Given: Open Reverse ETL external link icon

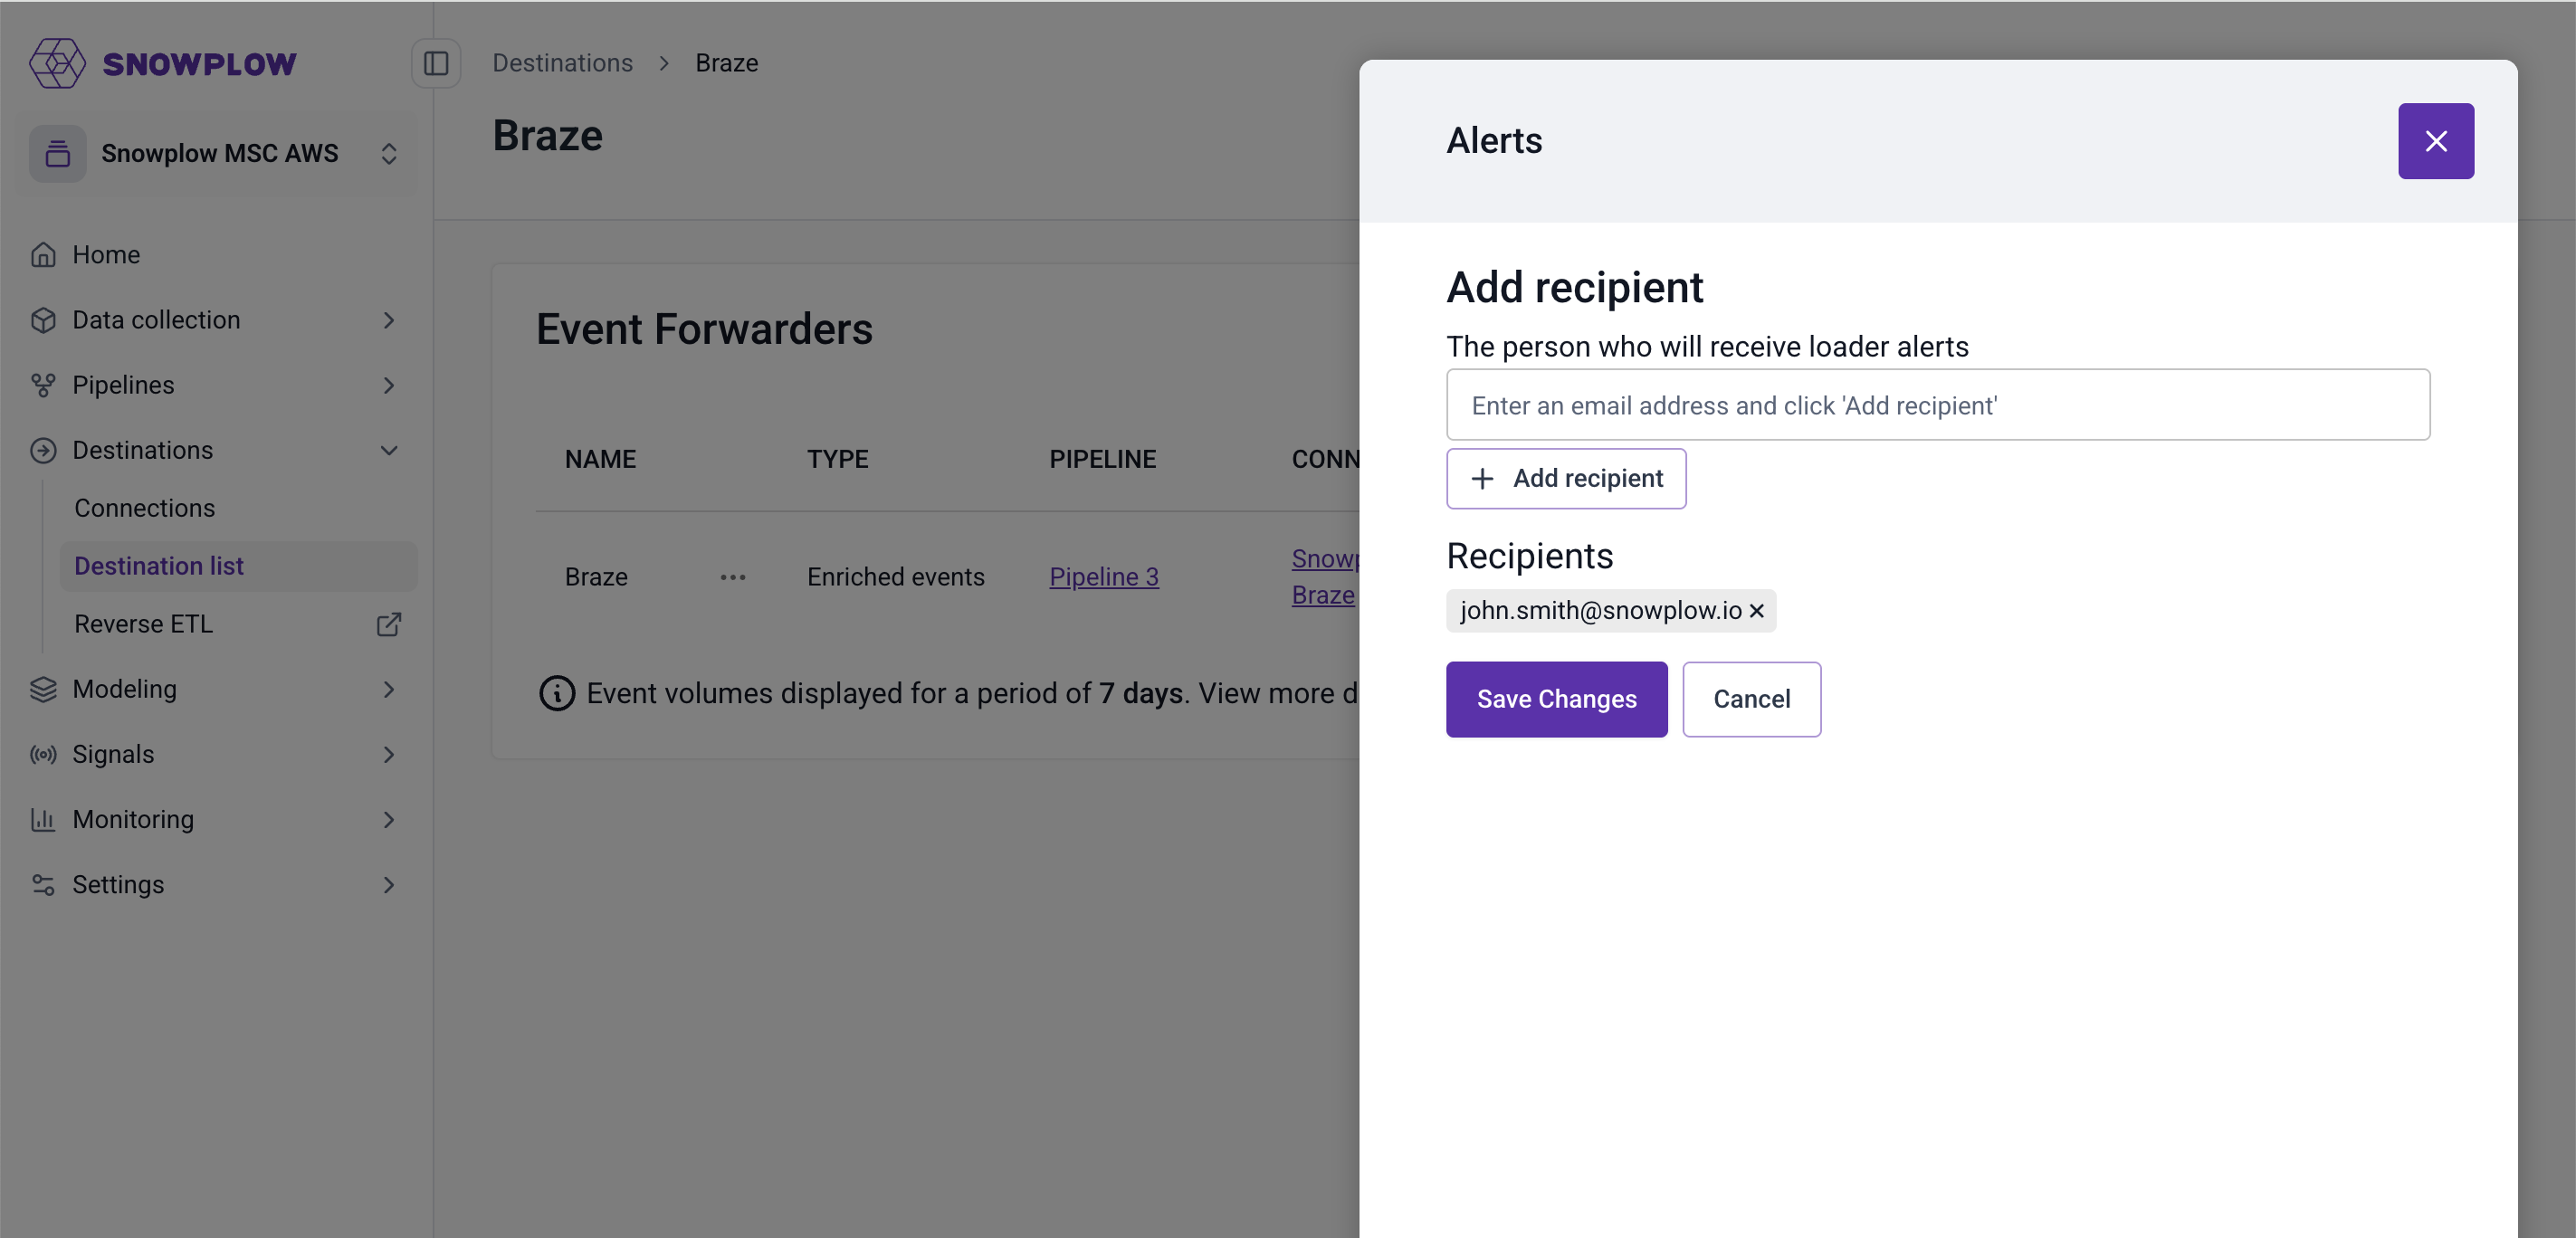Looking at the screenshot, I should [x=389, y=624].
